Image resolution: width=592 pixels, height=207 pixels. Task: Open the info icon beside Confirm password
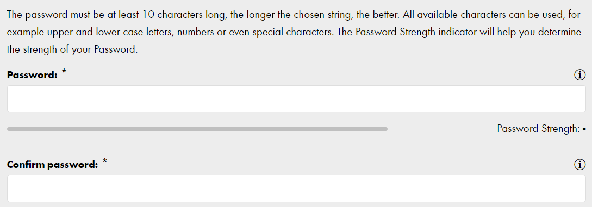(579, 165)
